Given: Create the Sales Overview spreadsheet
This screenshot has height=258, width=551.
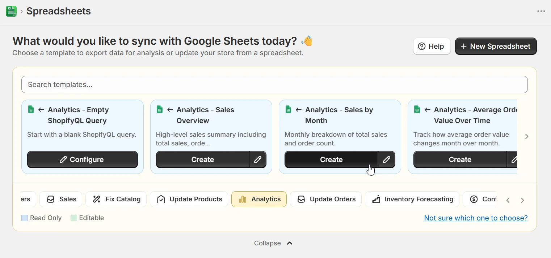Looking at the screenshot, I should (203, 159).
